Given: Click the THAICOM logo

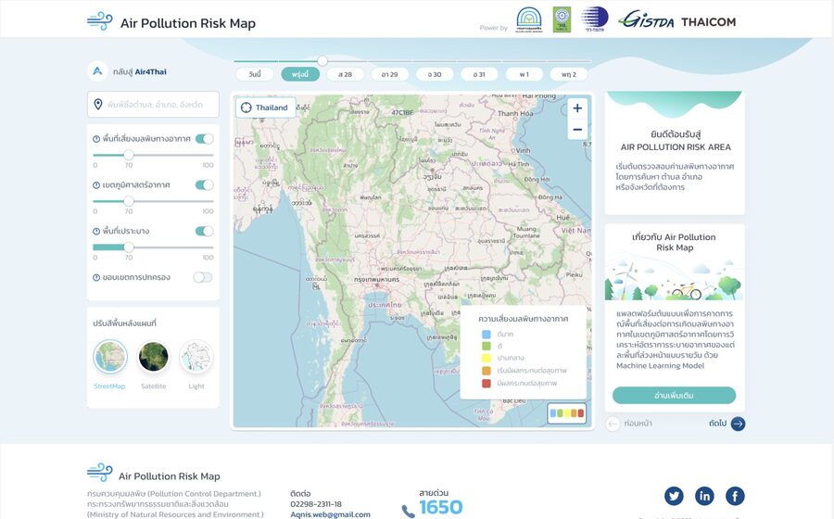Looking at the screenshot, I should [709, 22].
